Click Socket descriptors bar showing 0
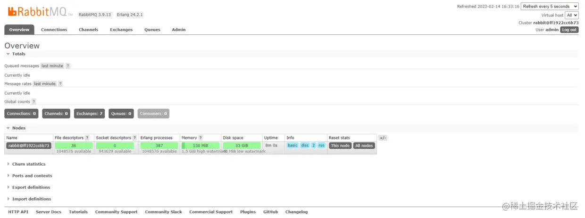The height and width of the screenshot is (218, 585). 115,146
